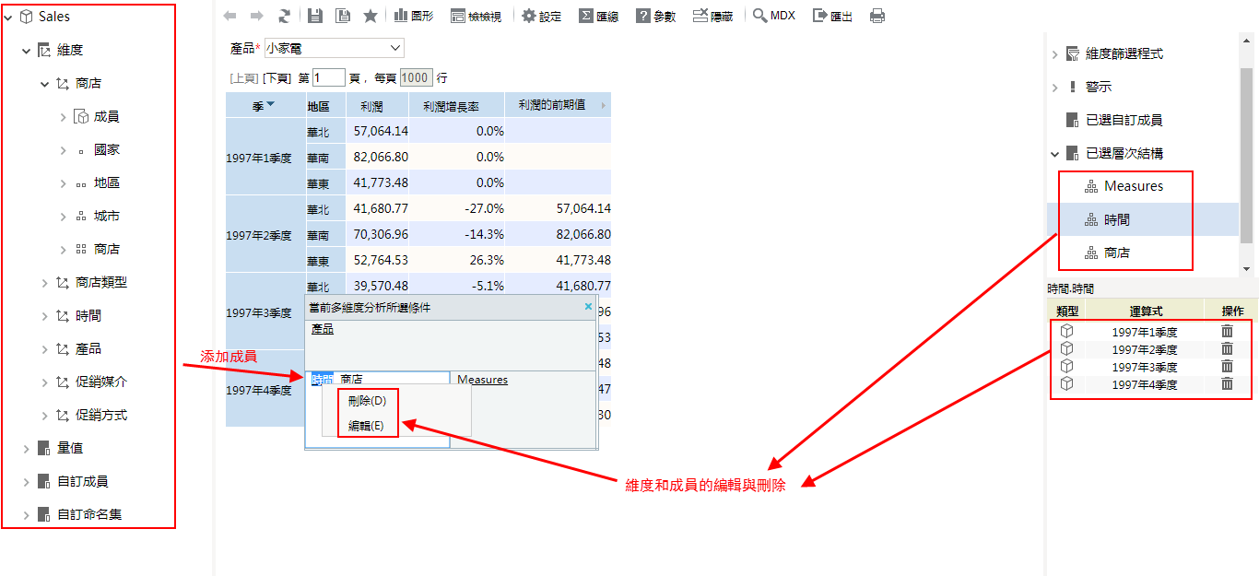Image resolution: width=1259 pixels, height=576 pixels.
Task: Collapse the 已選層次結構 section
Action: click(x=1055, y=154)
